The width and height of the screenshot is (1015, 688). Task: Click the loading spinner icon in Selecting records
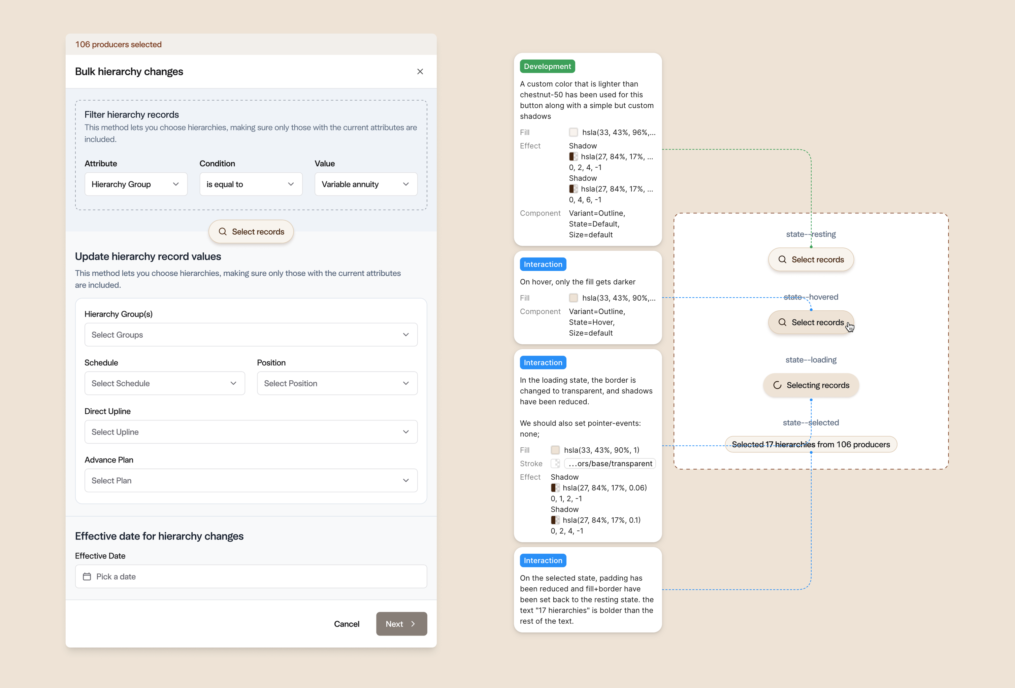click(x=777, y=385)
